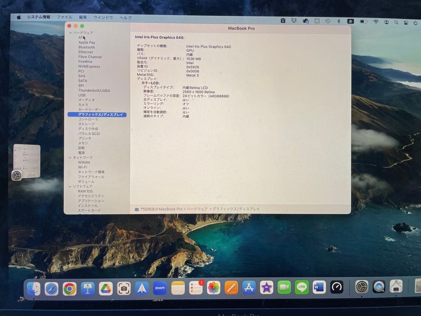Open the ヘルプ menu
This screenshot has width=421, height=316.
click(x=125, y=17)
